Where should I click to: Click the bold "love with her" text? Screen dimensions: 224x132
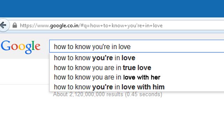tap(142, 77)
